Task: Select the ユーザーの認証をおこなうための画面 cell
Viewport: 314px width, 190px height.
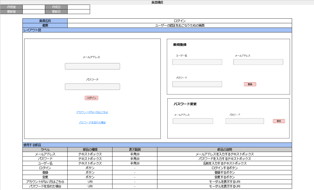Action: click(x=180, y=26)
